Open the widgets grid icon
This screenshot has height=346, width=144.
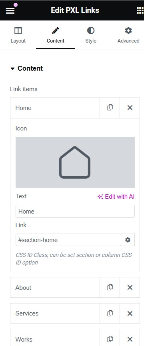(x=140, y=10)
